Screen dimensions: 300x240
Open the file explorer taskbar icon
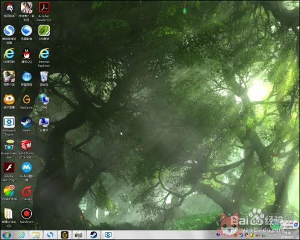(35, 235)
